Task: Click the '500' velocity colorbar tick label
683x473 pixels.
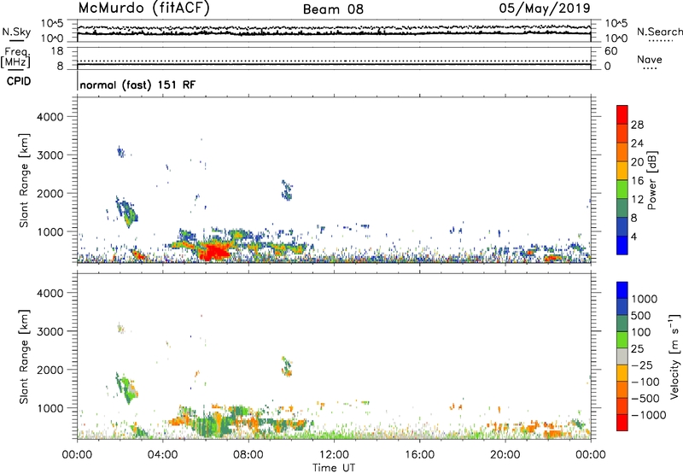Action: click(641, 315)
